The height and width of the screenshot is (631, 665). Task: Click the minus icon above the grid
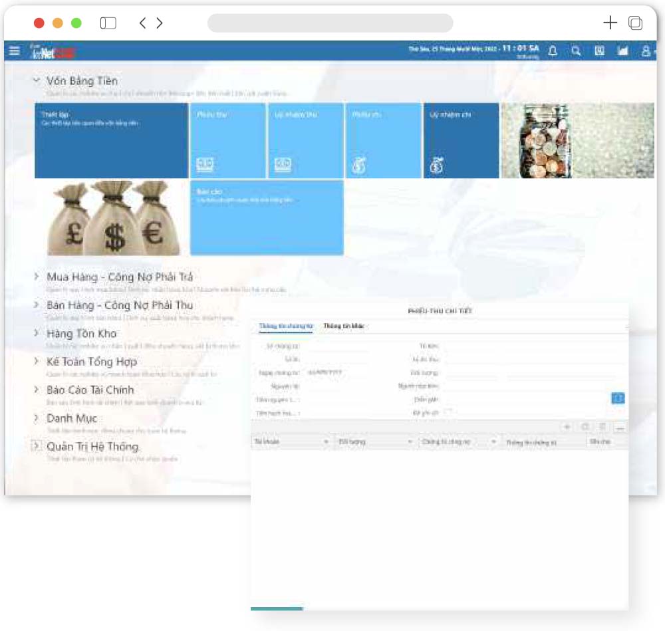[x=620, y=428]
